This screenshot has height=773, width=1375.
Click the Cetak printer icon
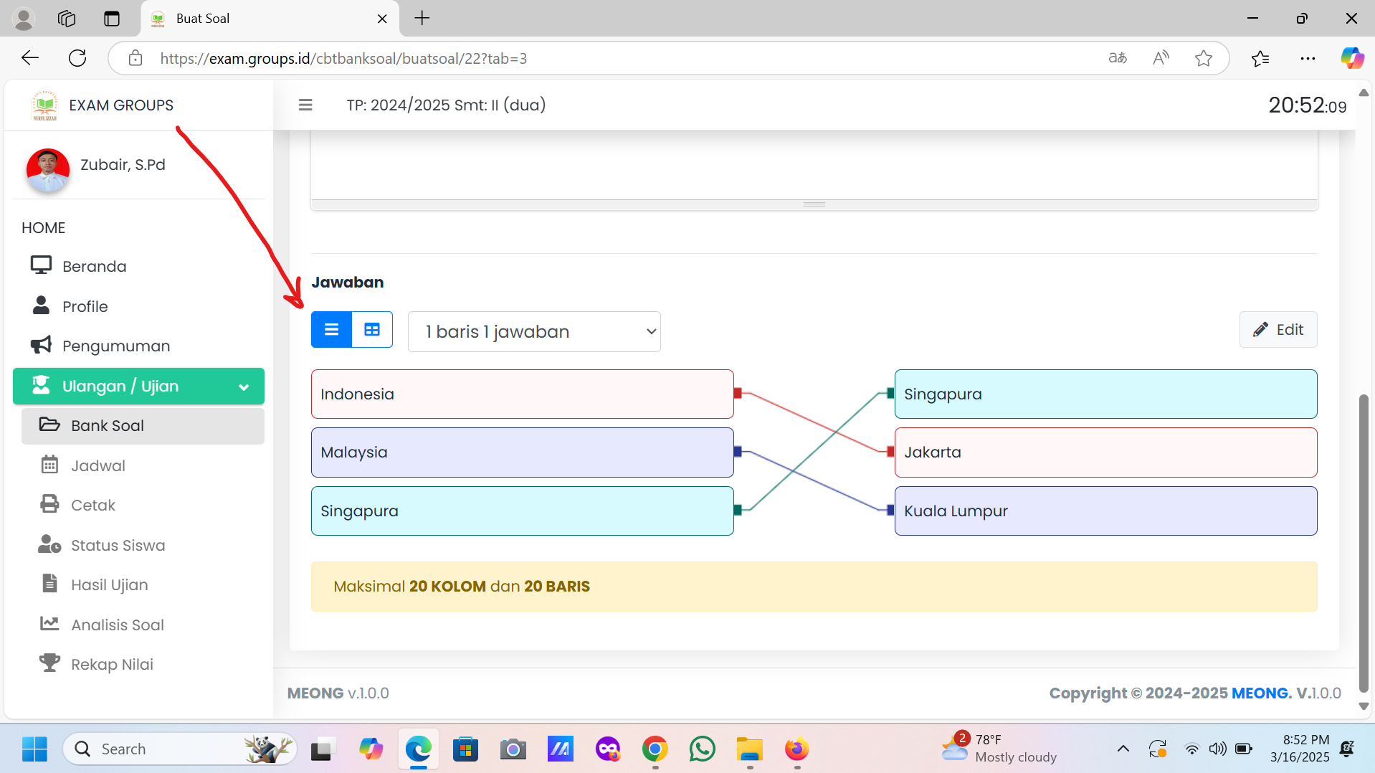[x=49, y=505]
